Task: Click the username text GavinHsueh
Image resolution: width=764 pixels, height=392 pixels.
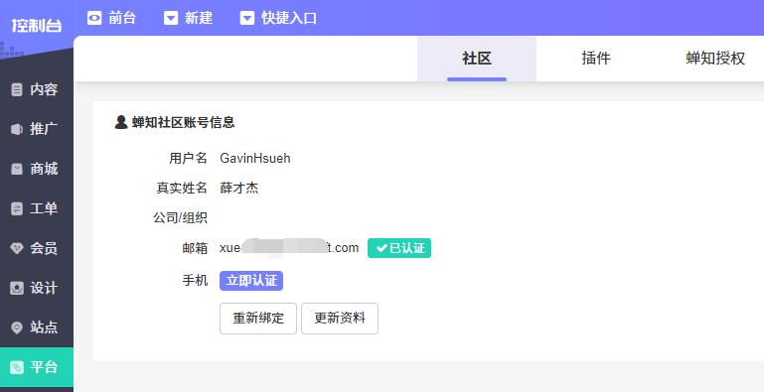Action: tap(254, 158)
